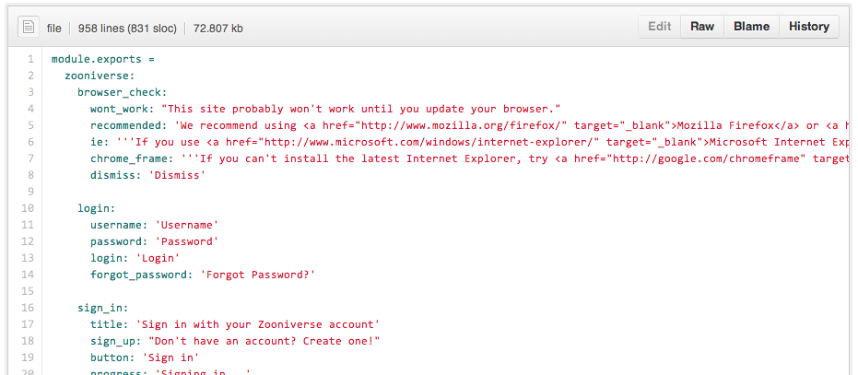Select line number 18
The height and width of the screenshot is (375, 858).
tap(29, 341)
